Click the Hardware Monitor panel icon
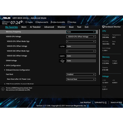123x123 pixels. [103, 27]
